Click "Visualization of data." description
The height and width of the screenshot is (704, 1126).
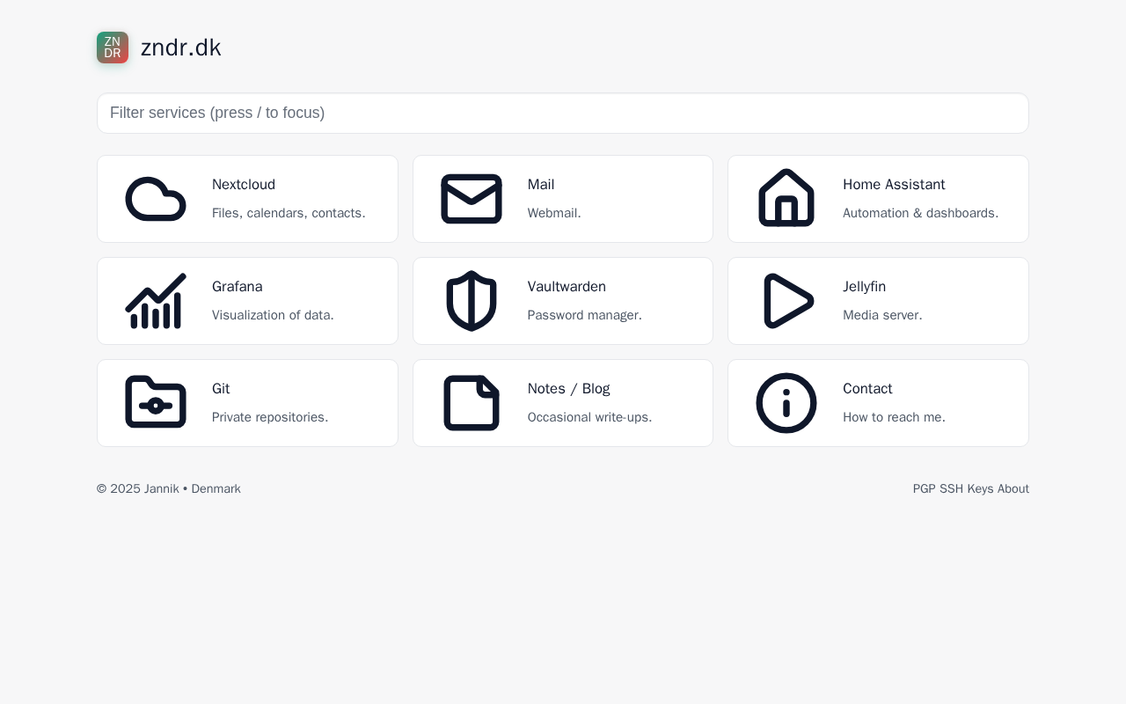[273, 315]
